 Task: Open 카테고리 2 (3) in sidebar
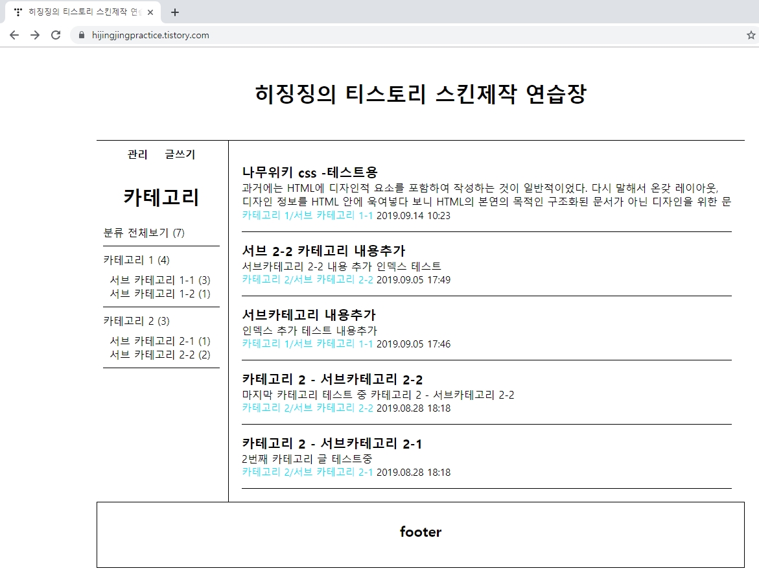click(137, 321)
